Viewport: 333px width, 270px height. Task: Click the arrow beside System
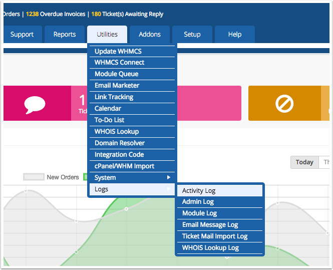(x=169, y=177)
